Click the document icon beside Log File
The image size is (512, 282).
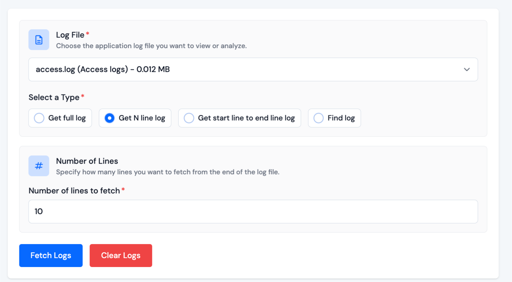tap(39, 40)
